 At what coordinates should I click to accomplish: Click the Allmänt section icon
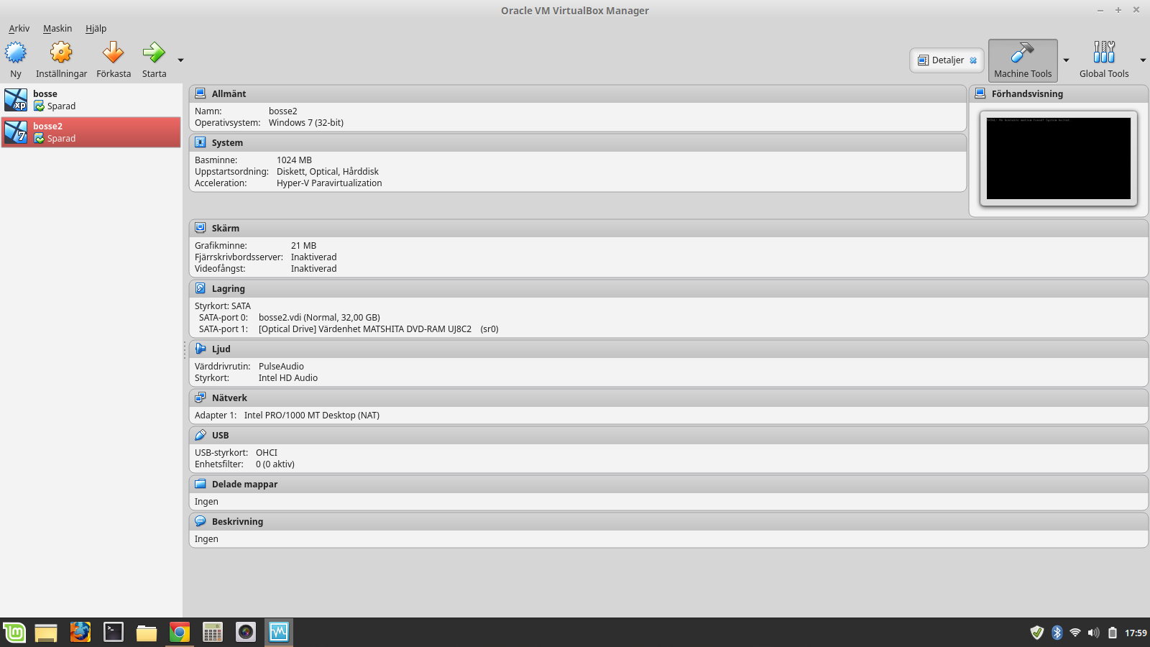(201, 93)
